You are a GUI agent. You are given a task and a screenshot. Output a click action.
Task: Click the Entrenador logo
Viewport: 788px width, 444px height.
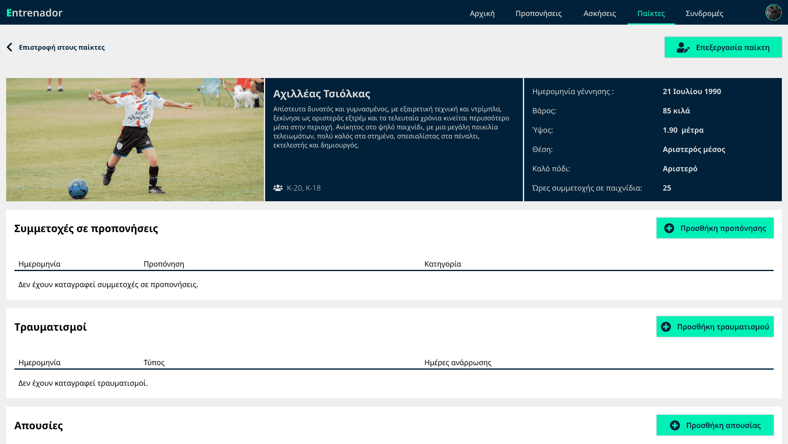coord(34,13)
